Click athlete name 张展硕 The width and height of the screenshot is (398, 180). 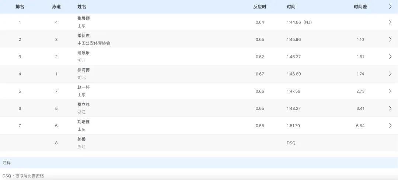coord(84,18)
